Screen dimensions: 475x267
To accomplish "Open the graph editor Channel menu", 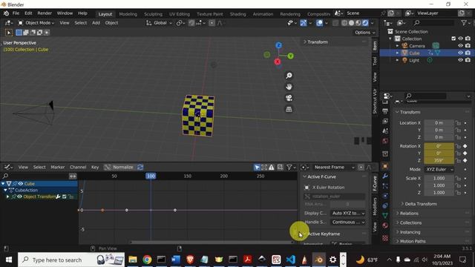I will point(78,167).
